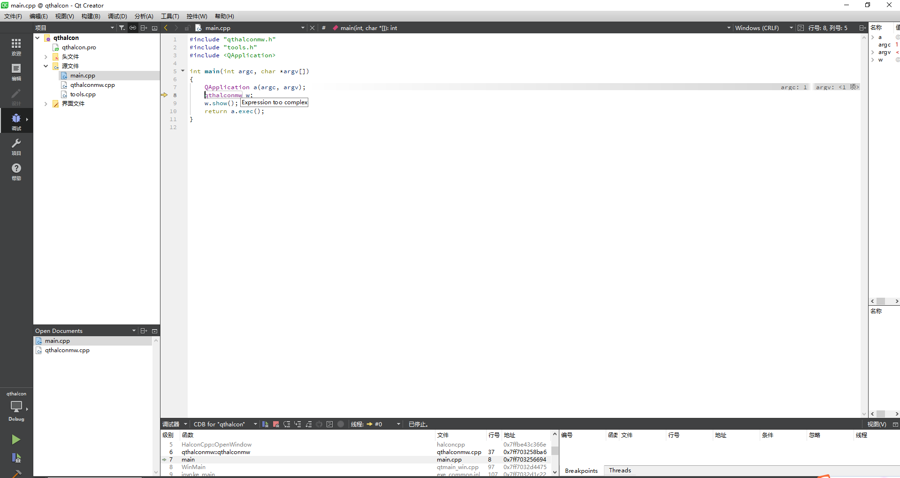The image size is (900, 478).
Task: Click the green Run button
Action: pos(16,439)
